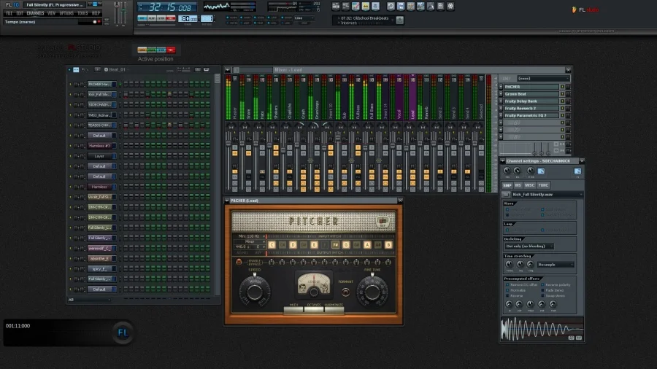Click the Undo icon in top toolbar
This screenshot has height=369, width=657.
[x=391, y=7]
